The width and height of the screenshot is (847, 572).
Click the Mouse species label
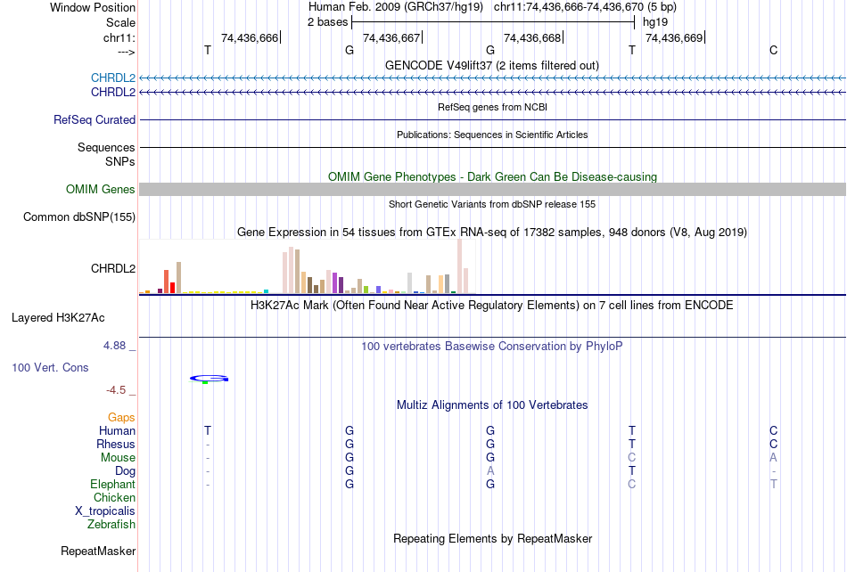coord(118,458)
